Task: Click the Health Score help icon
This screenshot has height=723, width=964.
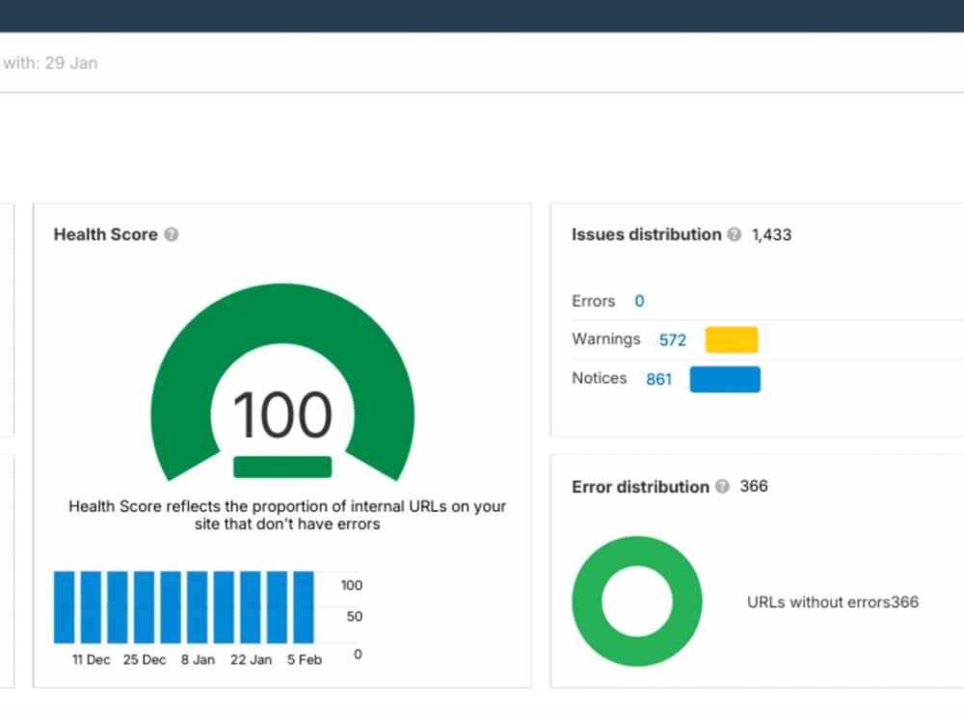Action: (x=172, y=234)
